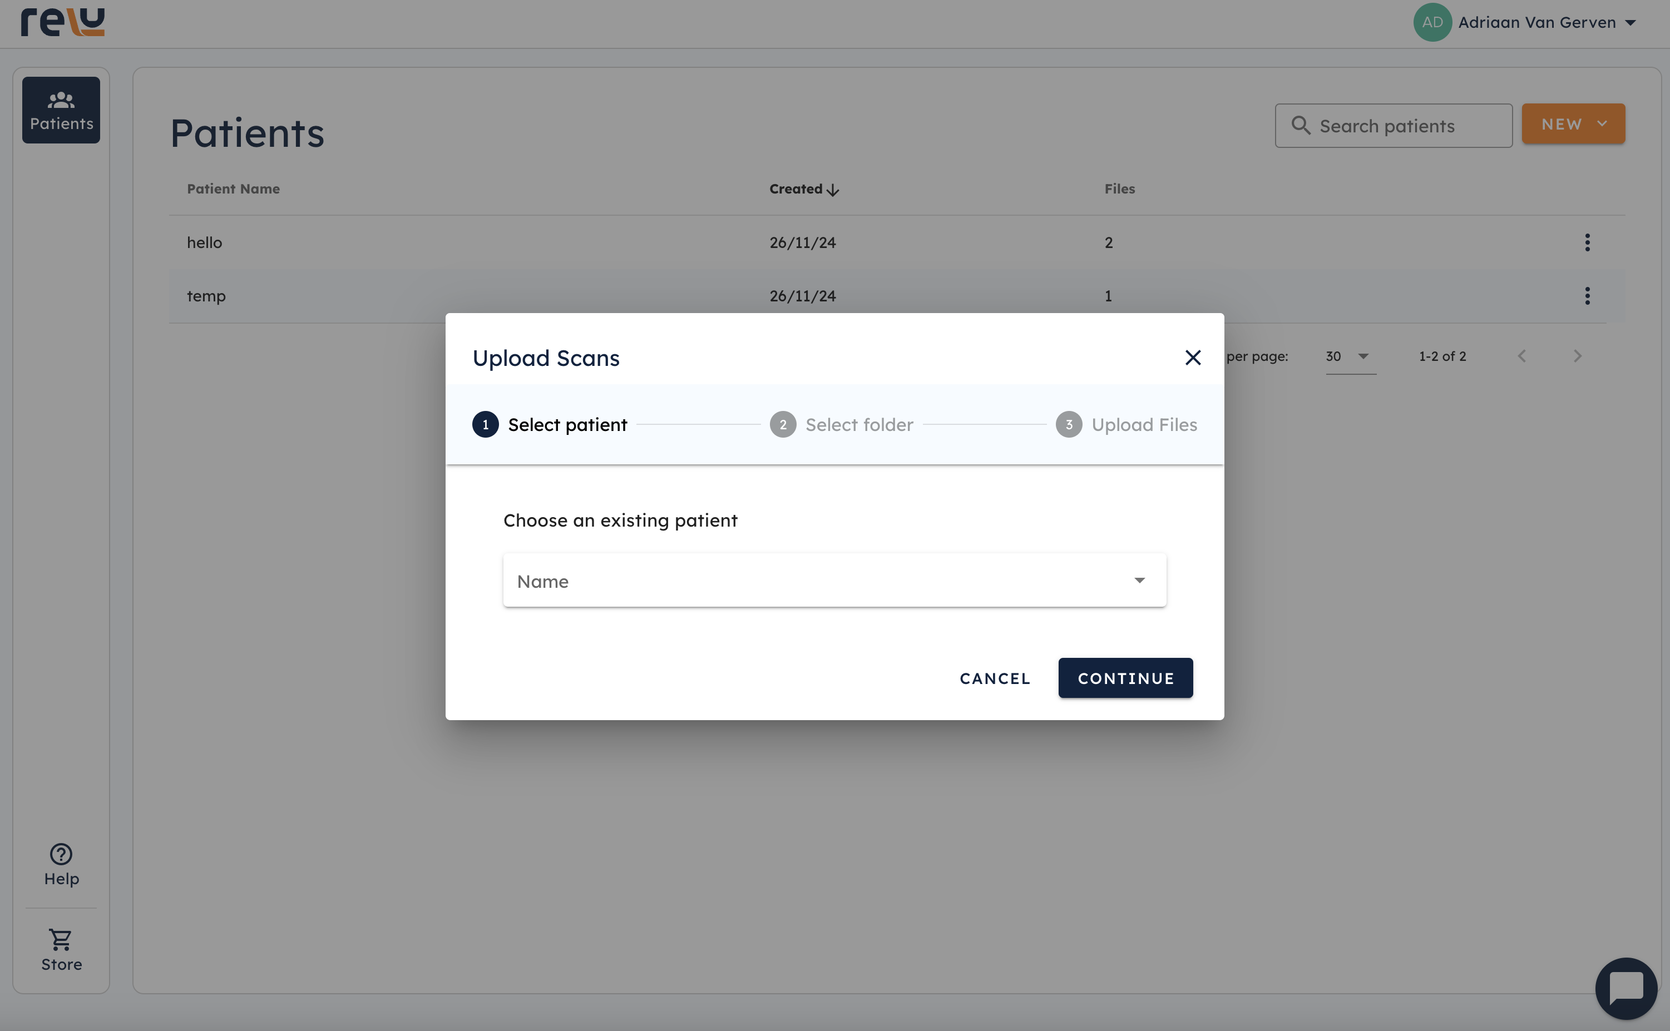Click the search magnifier icon
The width and height of the screenshot is (1670, 1031).
[1301, 126]
